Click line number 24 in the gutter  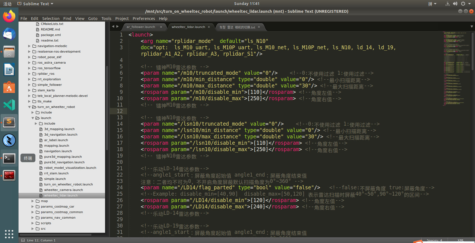[x=120, y=187]
